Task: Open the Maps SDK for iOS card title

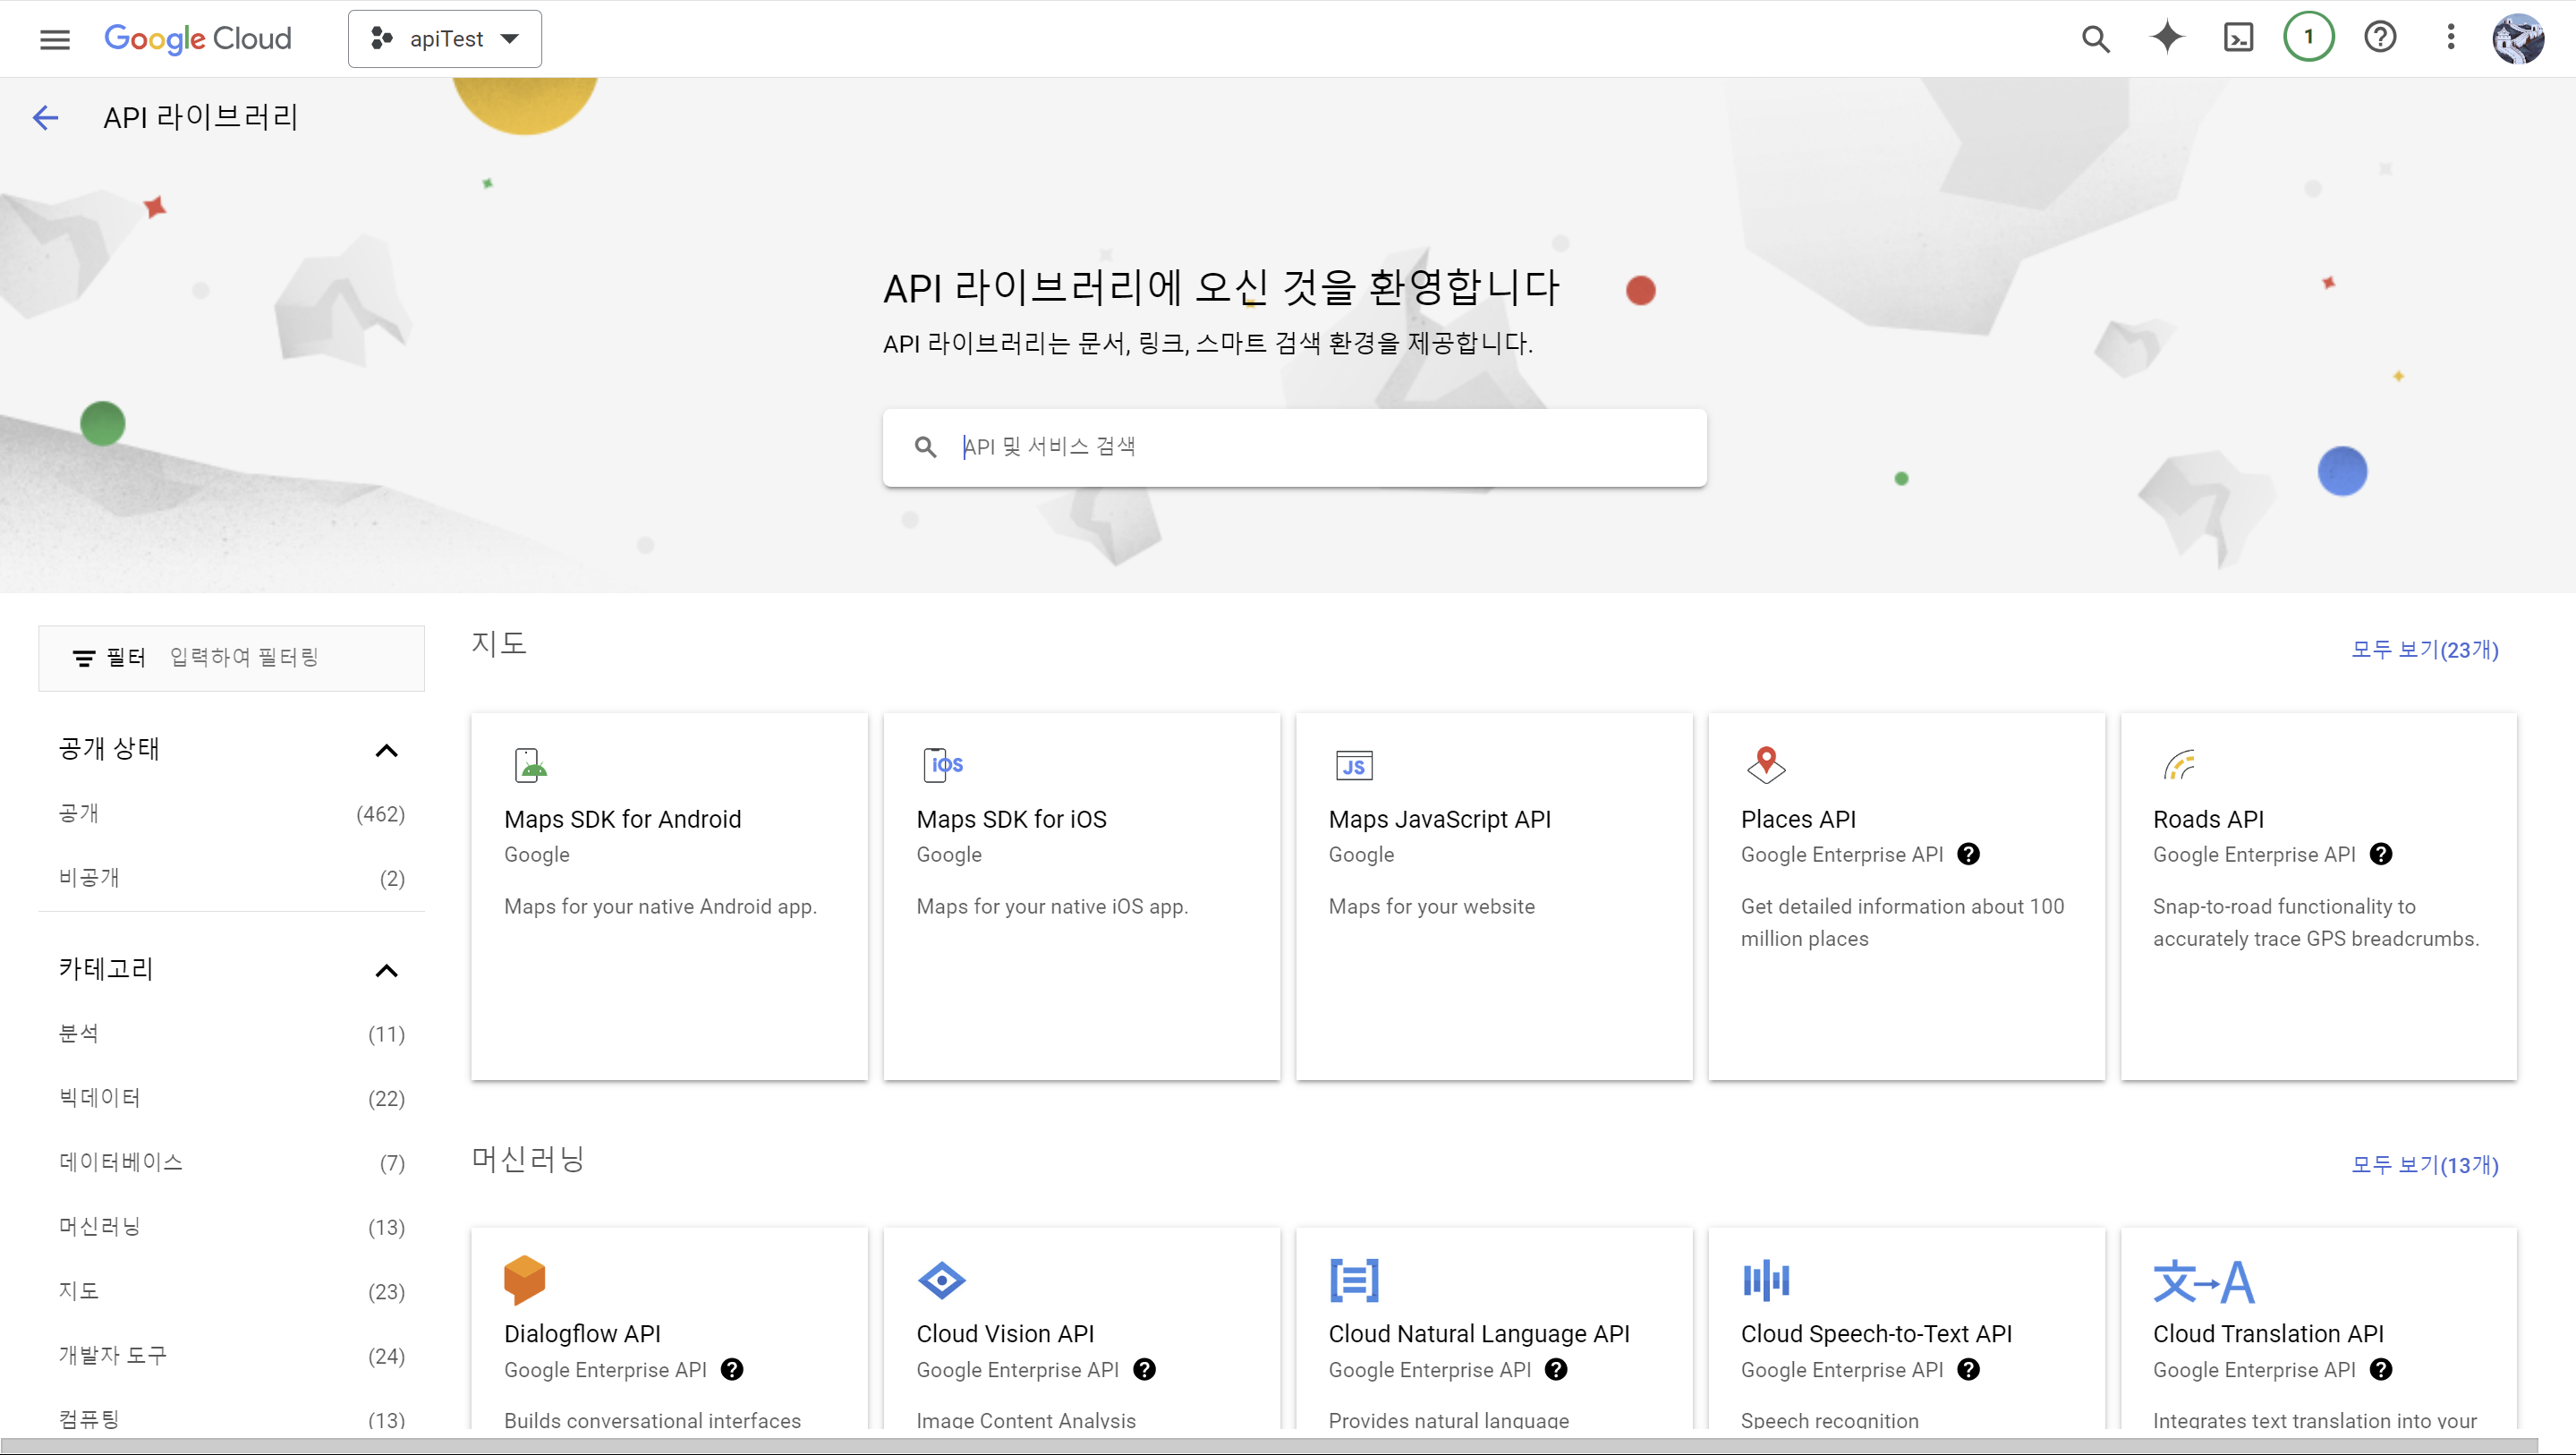Action: click(x=1011, y=819)
